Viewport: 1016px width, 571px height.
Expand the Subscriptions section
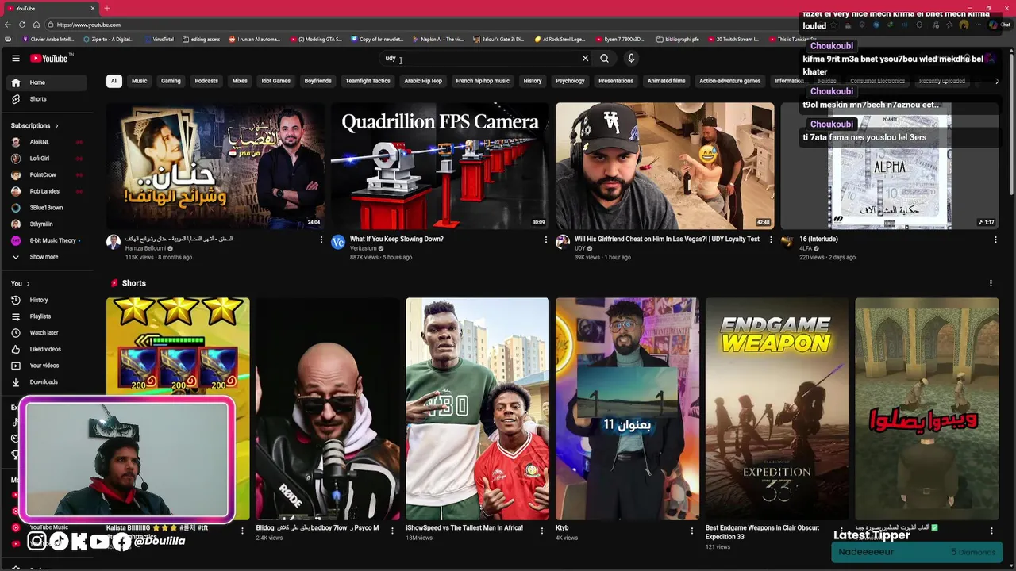(35, 125)
